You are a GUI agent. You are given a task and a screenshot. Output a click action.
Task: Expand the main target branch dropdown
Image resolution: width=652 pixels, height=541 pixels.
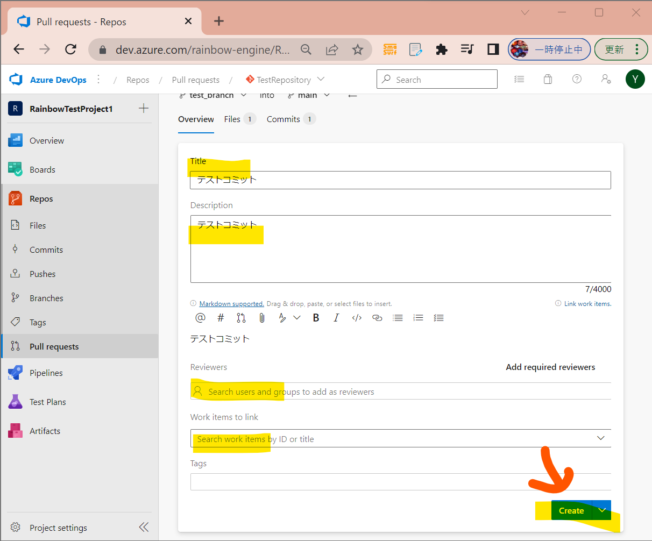(x=327, y=96)
